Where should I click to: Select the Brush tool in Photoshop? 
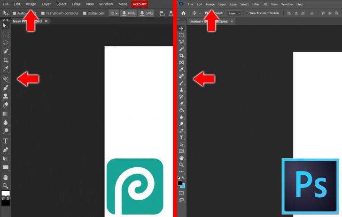(x=181, y=83)
